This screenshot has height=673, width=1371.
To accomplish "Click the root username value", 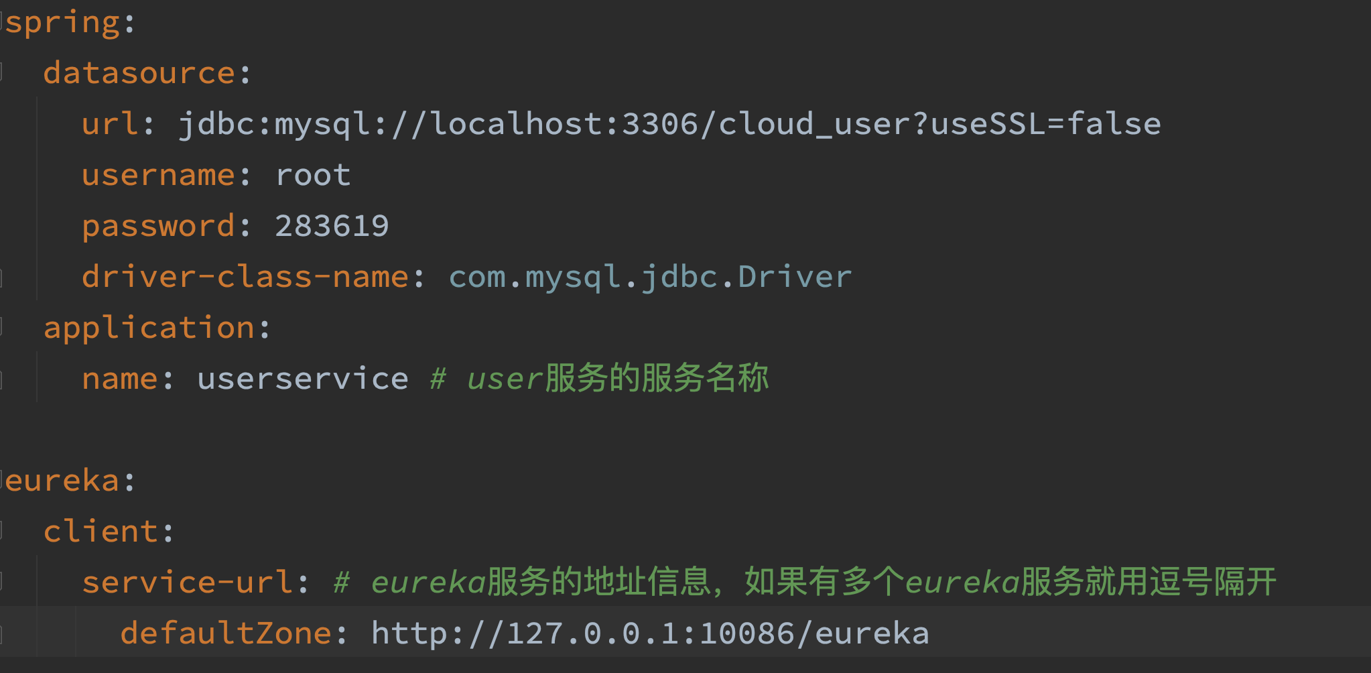I will pos(312,175).
